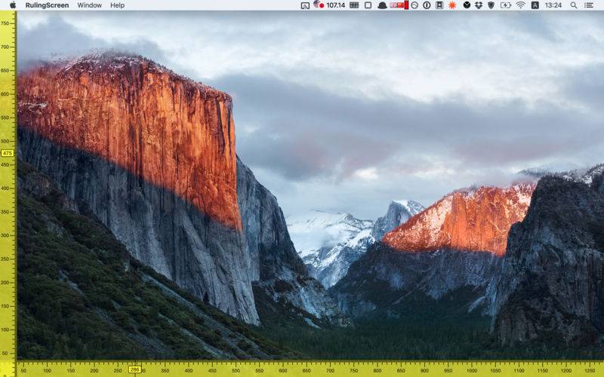
Task: Open the Apple menu
Action: click(x=13, y=5)
